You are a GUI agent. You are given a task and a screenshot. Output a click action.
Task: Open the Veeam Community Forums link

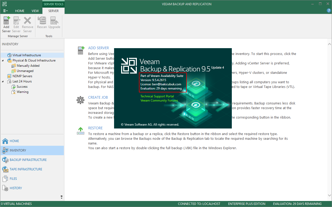159,100
